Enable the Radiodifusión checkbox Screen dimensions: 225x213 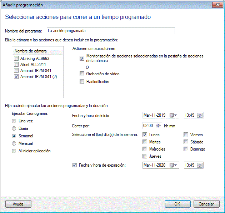coord(82,82)
